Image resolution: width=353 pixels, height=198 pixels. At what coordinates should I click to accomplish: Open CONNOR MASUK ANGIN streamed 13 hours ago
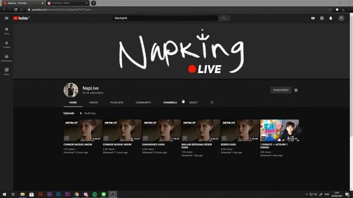click(78, 145)
